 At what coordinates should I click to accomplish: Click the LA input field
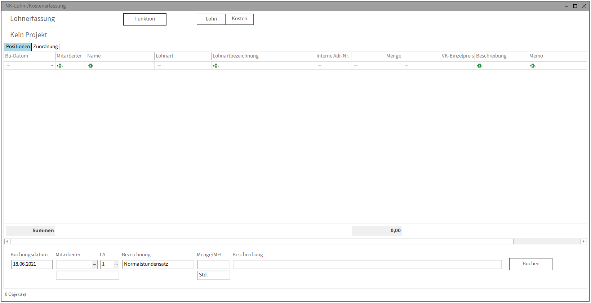(x=107, y=265)
